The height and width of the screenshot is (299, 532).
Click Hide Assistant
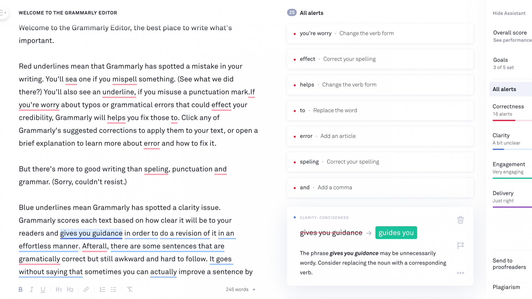click(509, 13)
